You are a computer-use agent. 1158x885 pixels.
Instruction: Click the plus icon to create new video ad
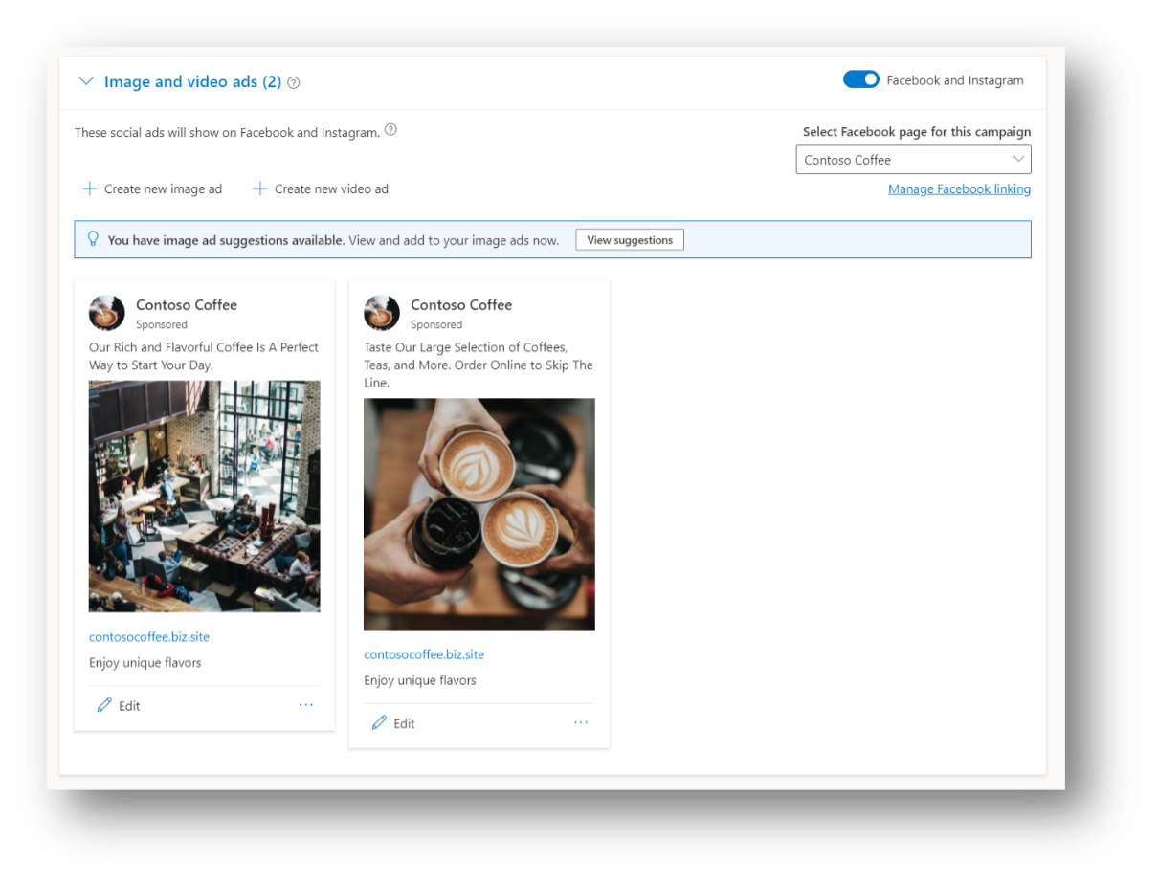259,188
